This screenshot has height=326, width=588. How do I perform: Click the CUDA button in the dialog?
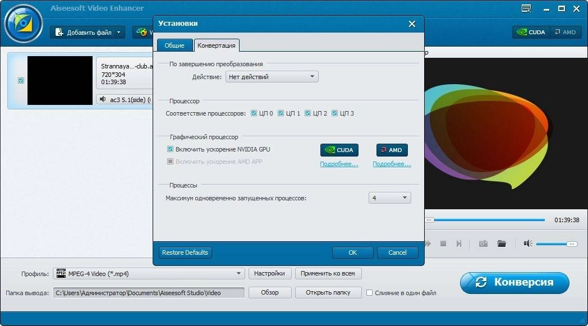point(339,150)
